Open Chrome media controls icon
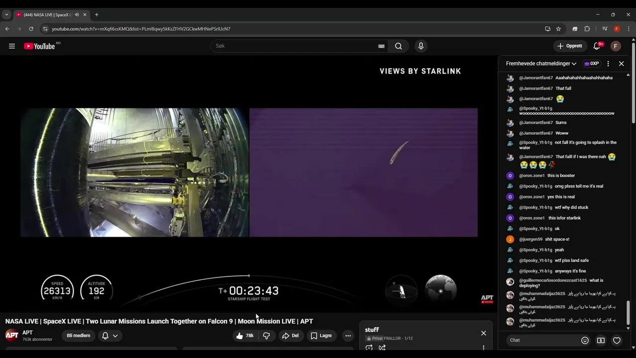The image size is (636, 358). click(605, 29)
